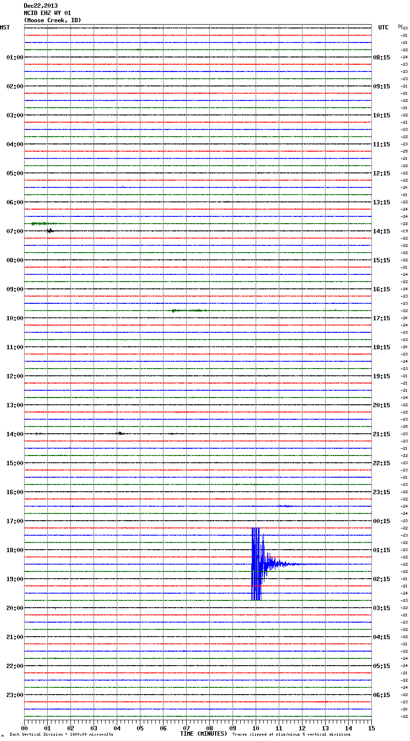Select the "14:15" UTC time label
The width and height of the screenshot is (410, 741).
[382, 231]
